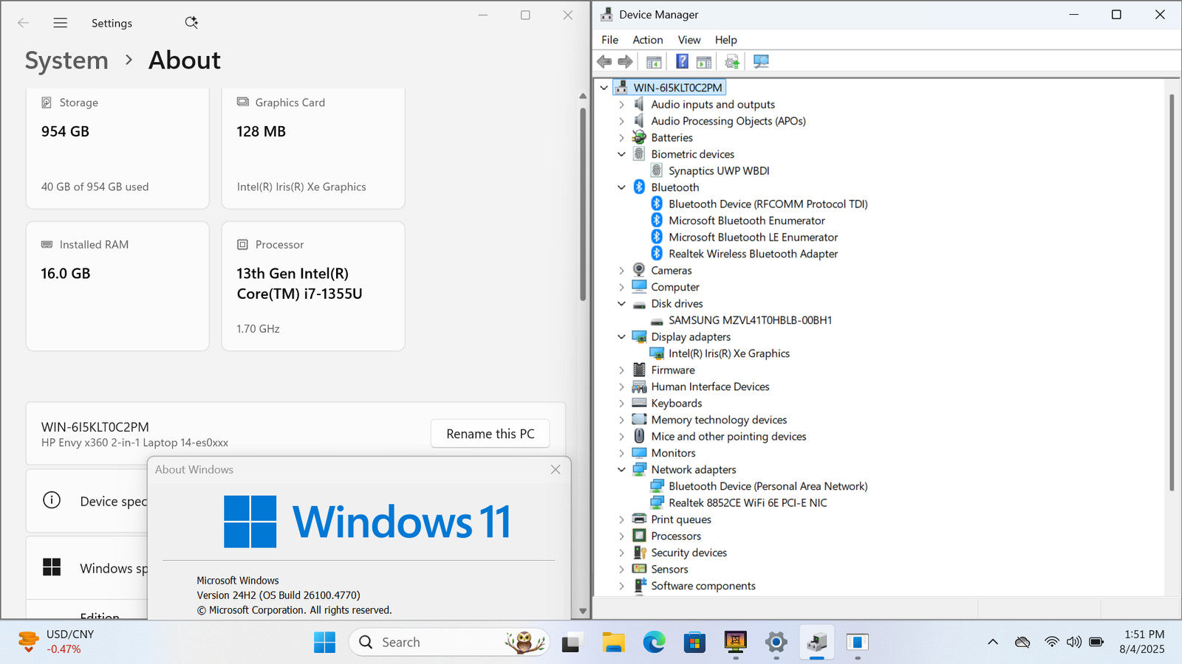1182x664 pixels.
Task: Expand the Keyboards device category
Action: [621, 404]
